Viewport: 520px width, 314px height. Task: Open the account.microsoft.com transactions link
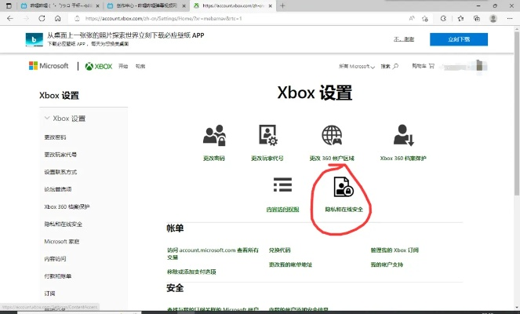coord(213,254)
